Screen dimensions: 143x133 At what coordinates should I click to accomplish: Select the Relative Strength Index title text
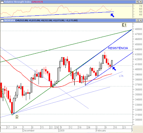pos(18,2)
